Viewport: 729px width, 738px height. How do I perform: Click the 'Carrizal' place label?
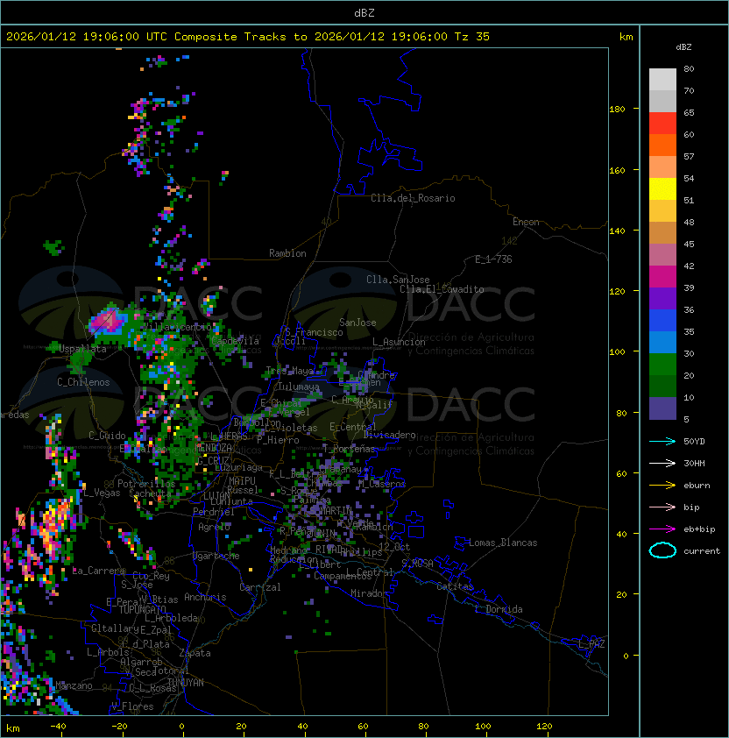(x=259, y=587)
